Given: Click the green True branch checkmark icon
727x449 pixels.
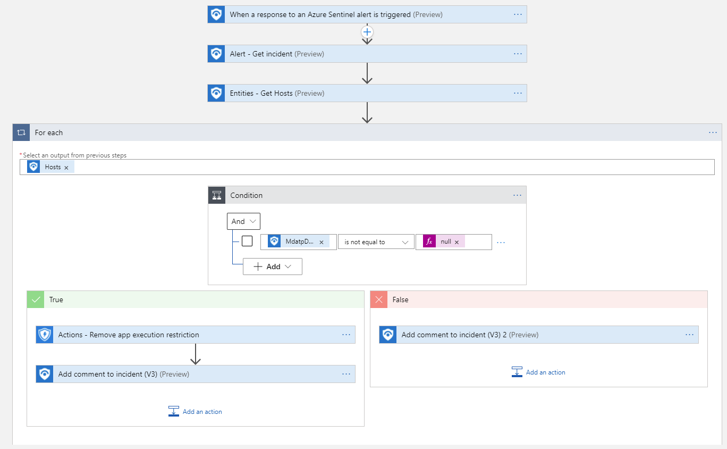Looking at the screenshot, I should pyautogui.click(x=36, y=300).
